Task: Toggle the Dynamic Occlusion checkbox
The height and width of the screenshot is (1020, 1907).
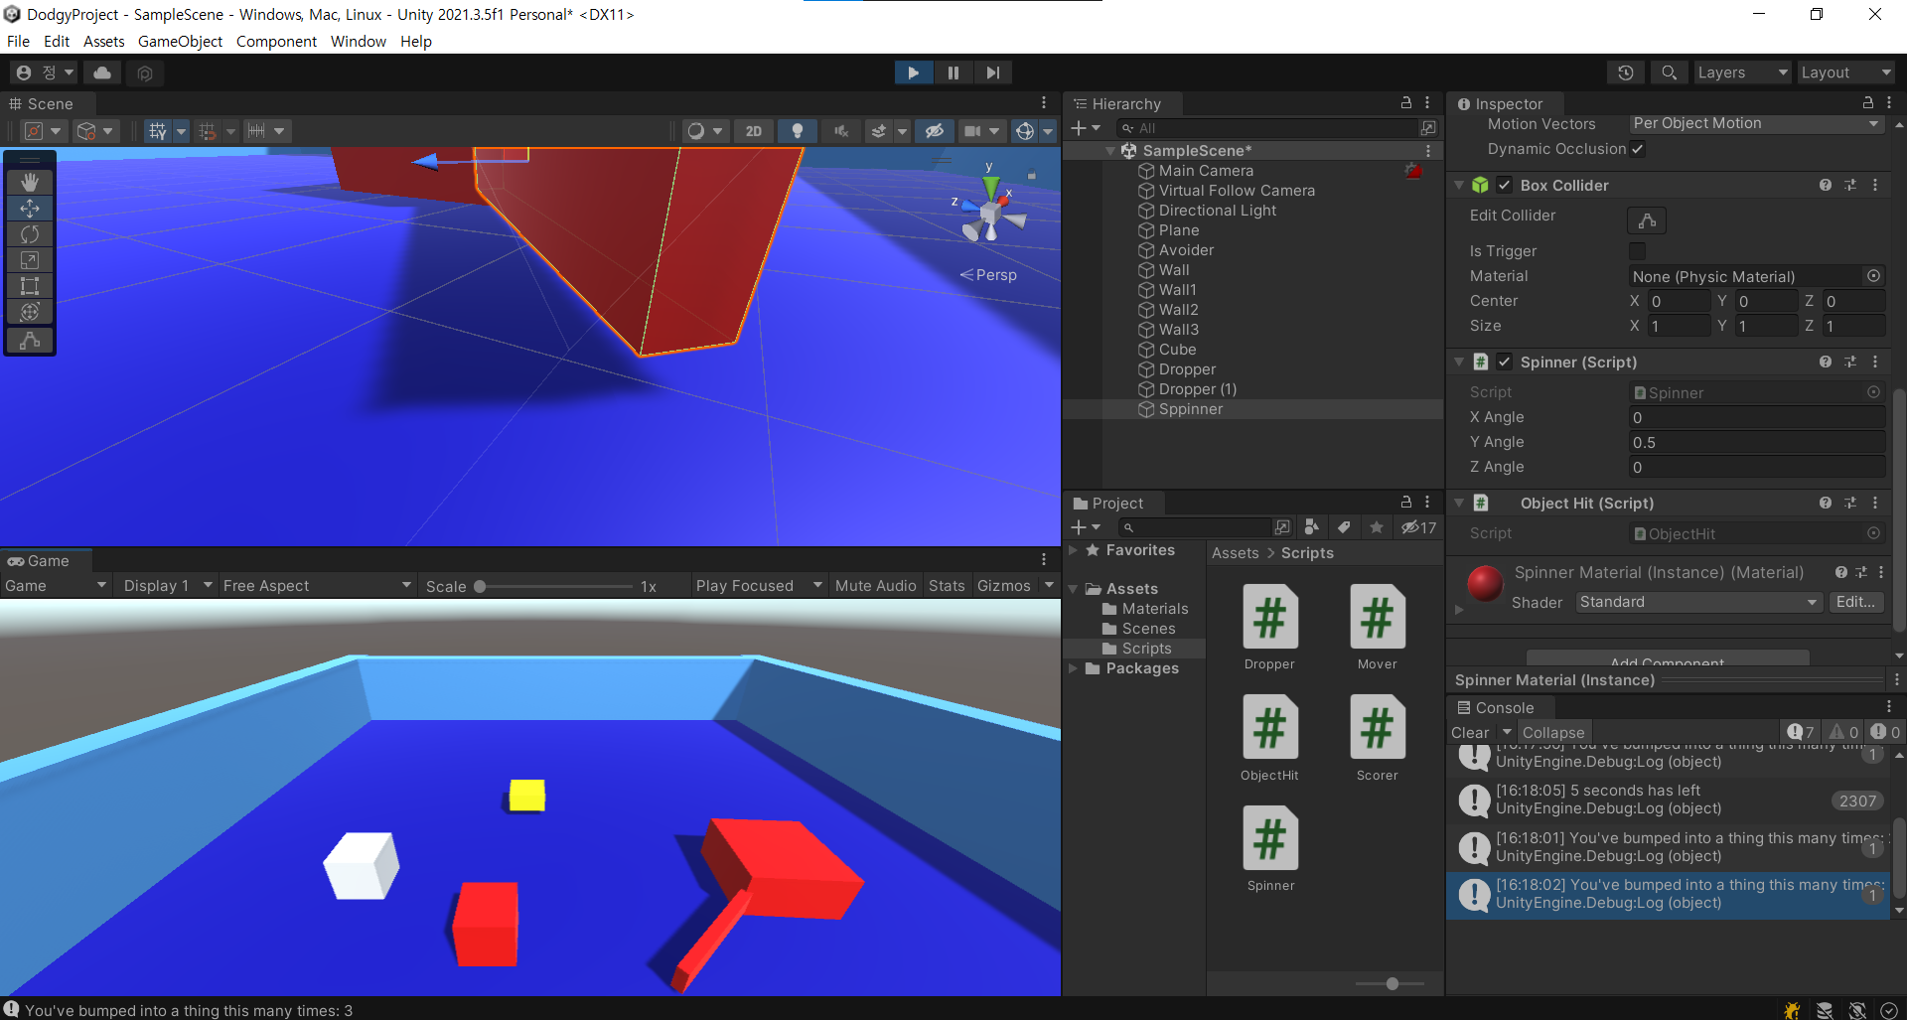Action: pyautogui.click(x=1638, y=149)
